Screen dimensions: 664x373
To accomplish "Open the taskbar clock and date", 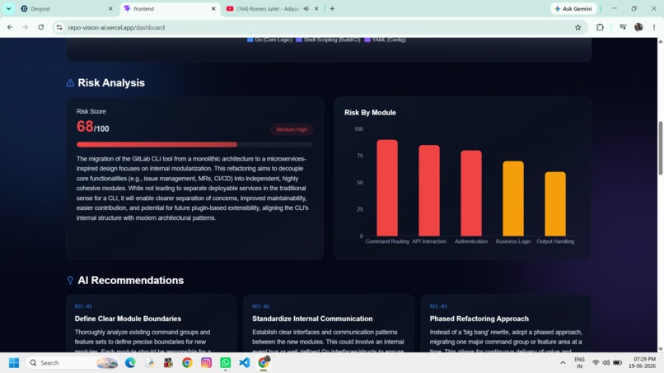I will click(642, 363).
